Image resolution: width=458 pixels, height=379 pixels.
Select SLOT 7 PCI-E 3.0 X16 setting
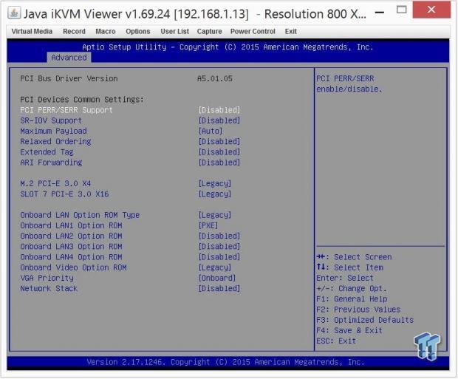click(64, 194)
